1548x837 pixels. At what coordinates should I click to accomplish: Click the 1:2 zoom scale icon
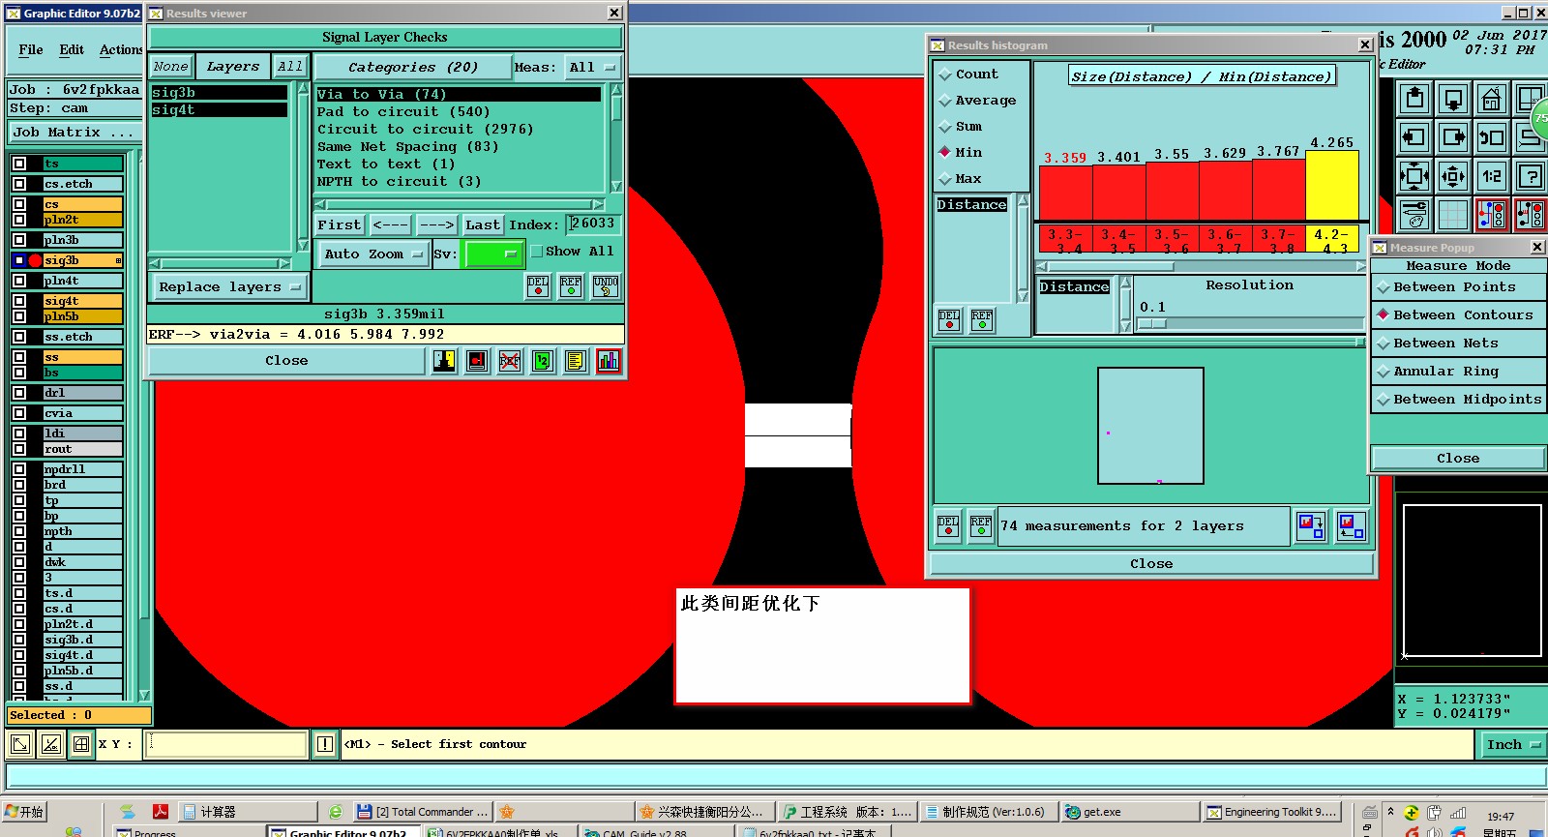point(1491,176)
